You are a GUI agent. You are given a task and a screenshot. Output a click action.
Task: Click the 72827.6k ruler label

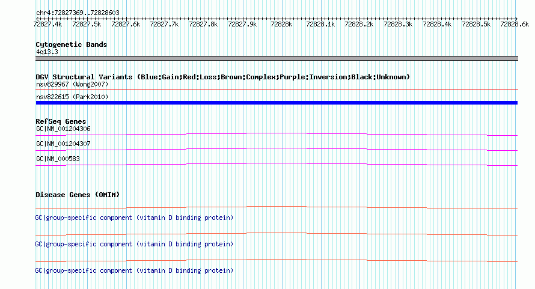coord(126,24)
